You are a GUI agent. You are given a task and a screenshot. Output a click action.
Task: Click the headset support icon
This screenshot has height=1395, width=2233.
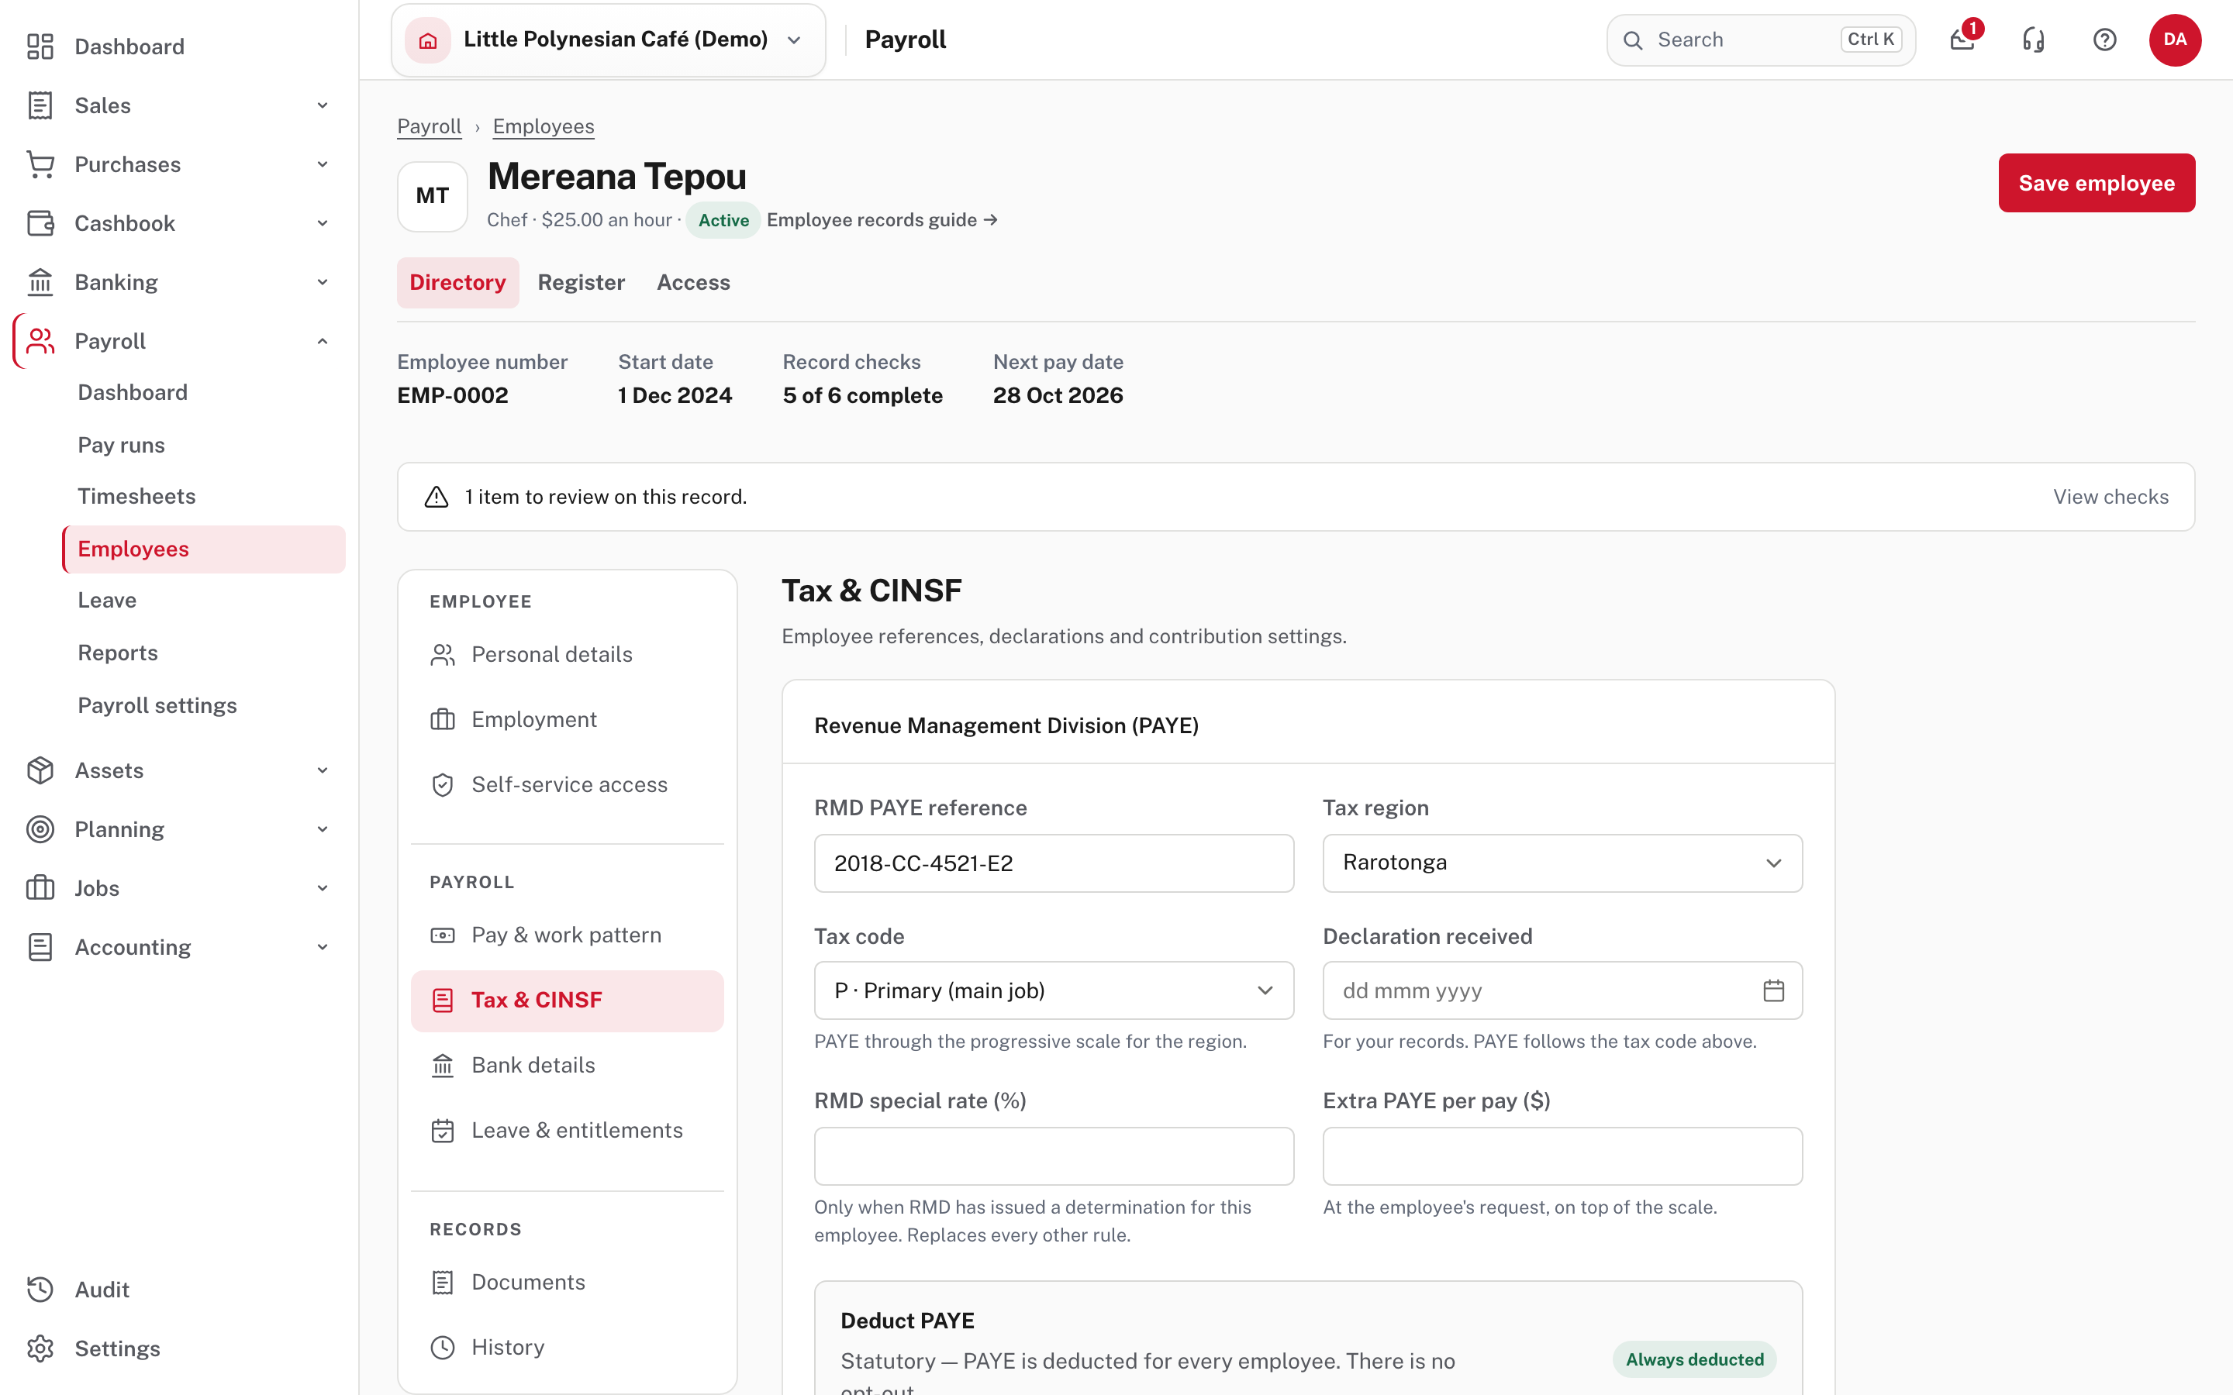pos(2034,40)
